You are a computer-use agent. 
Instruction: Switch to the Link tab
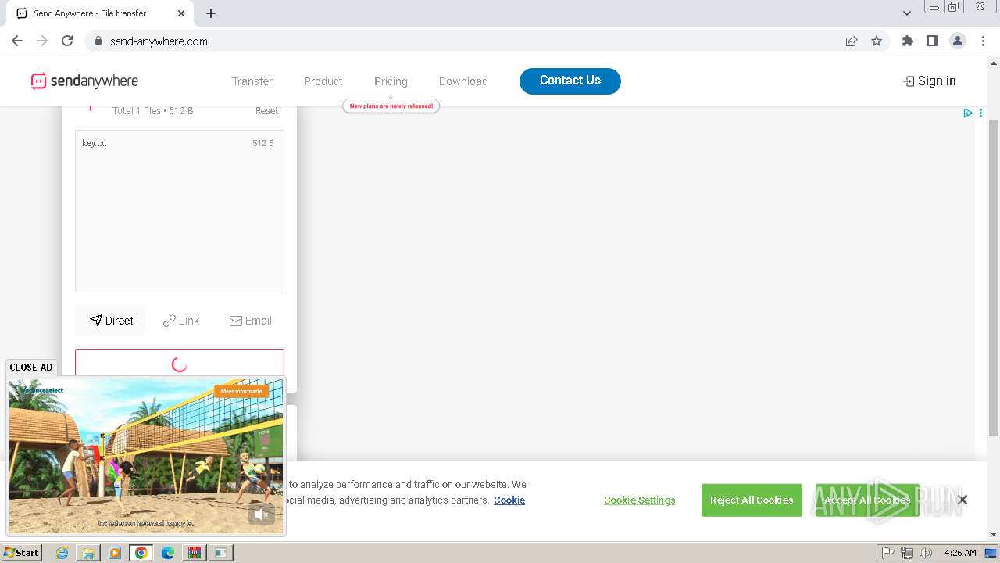click(x=181, y=321)
